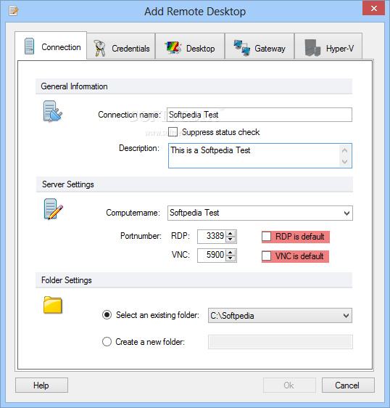Click the title bar notepad icon
This screenshot has height=408, width=390.
[x=13, y=11]
